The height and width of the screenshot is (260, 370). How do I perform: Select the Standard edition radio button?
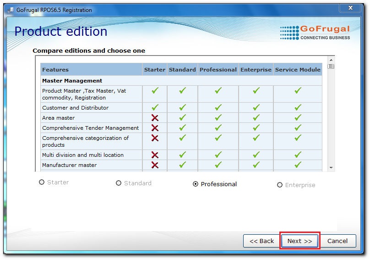coord(119,183)
